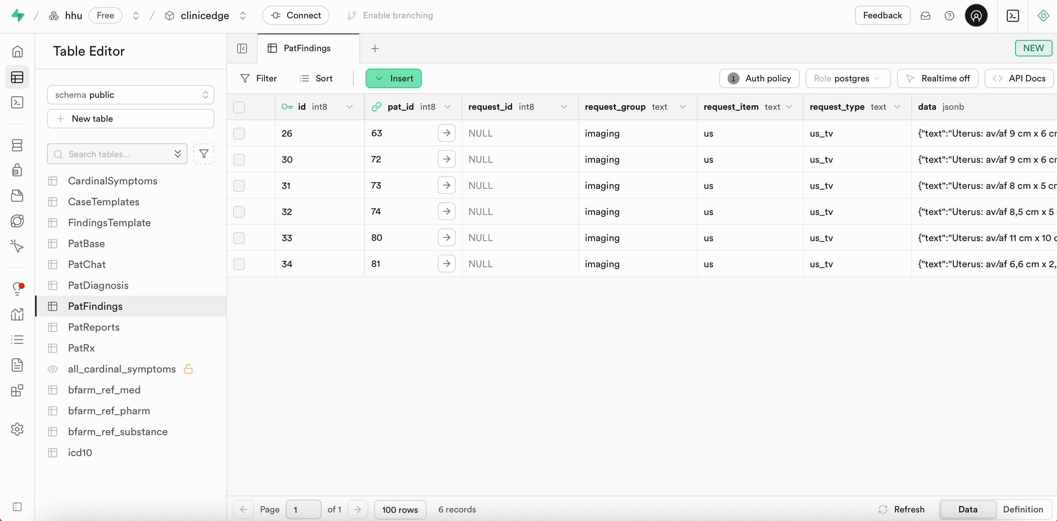This screenshot has width=1057, height=521.
Task: Check the row with id 26
Action: (239, 133)
